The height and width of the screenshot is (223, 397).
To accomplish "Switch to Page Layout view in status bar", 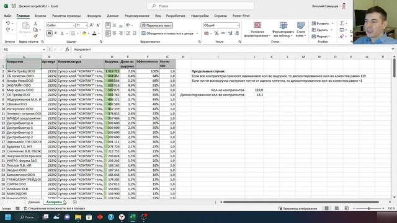I will [x=336, y=208].
